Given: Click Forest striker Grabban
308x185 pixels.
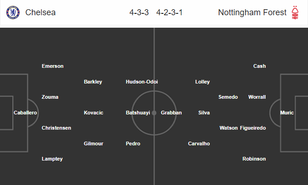Looking at the screenshot, I should click(171, 113).
